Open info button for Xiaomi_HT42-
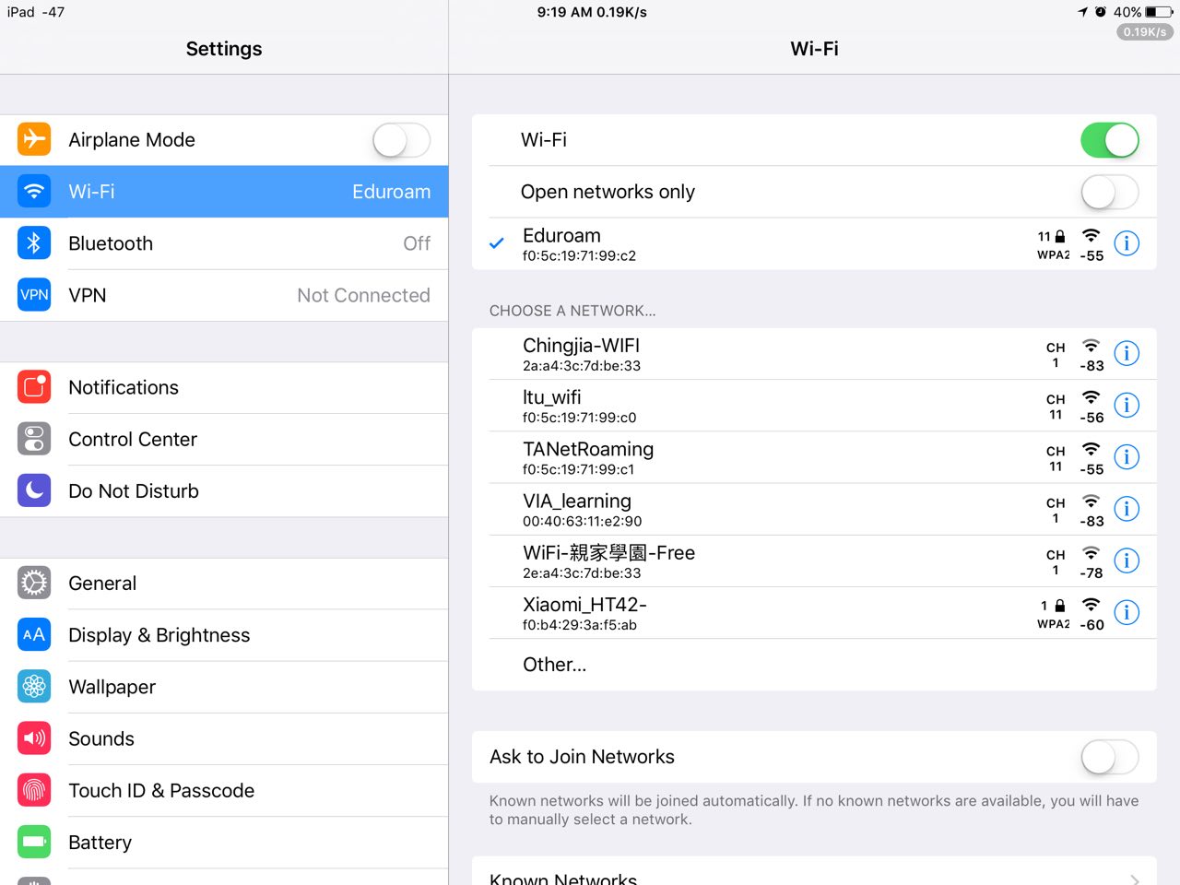This screenshot has width=1180, height=885. [x=1127, y=612]
